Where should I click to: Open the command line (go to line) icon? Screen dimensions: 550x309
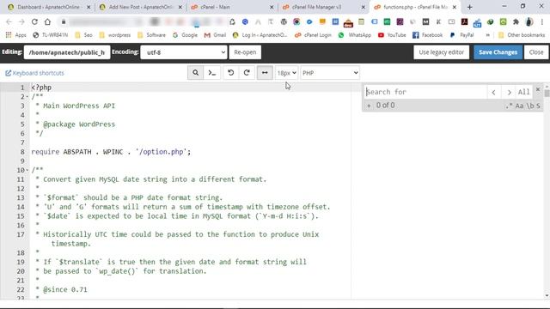pyautogui.click(x=212, y=73)
